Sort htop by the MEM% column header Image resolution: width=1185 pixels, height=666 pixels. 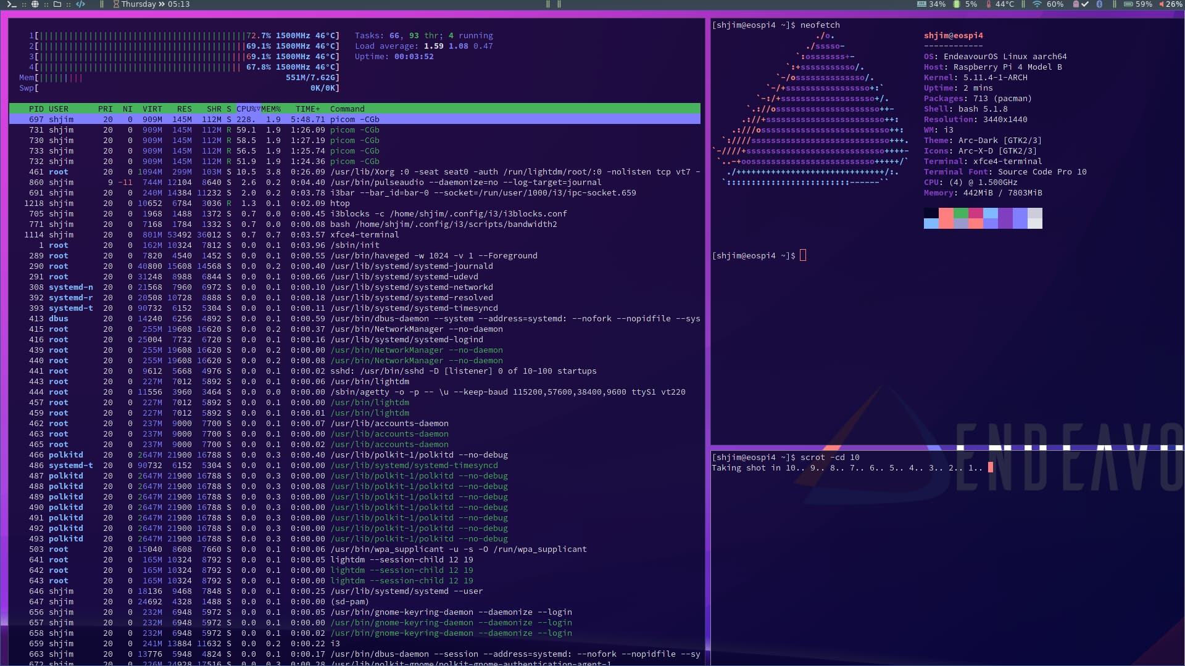271,109
